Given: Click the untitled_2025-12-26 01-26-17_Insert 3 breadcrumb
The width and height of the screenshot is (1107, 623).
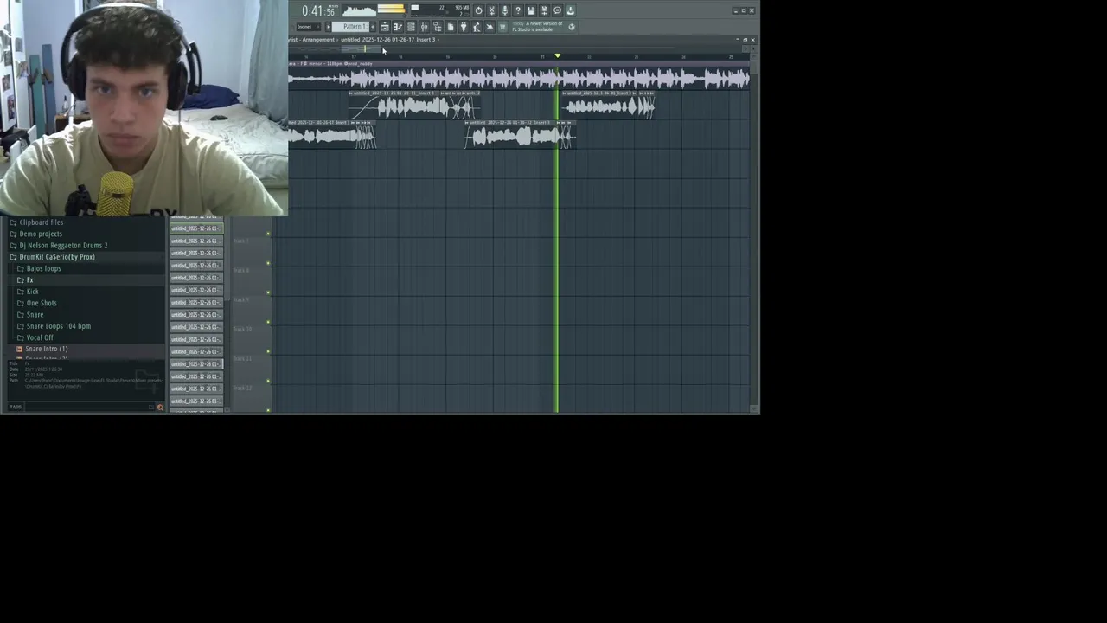Looking at the screenshot, I should click(x=388, y=40).
